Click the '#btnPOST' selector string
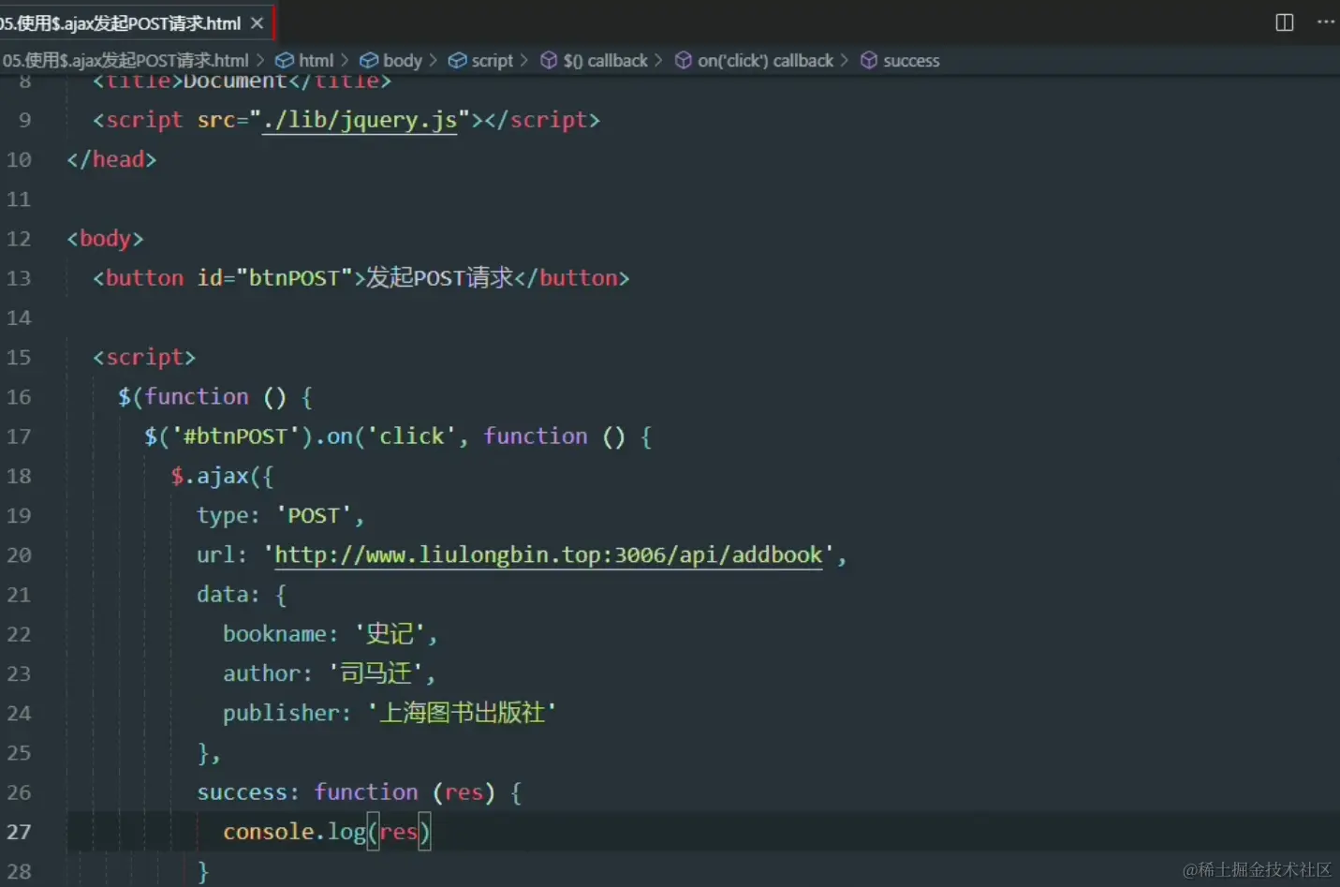 (235, 436)
